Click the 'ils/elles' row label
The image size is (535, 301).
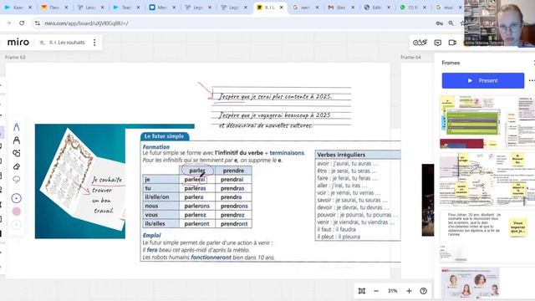[160, 223]
